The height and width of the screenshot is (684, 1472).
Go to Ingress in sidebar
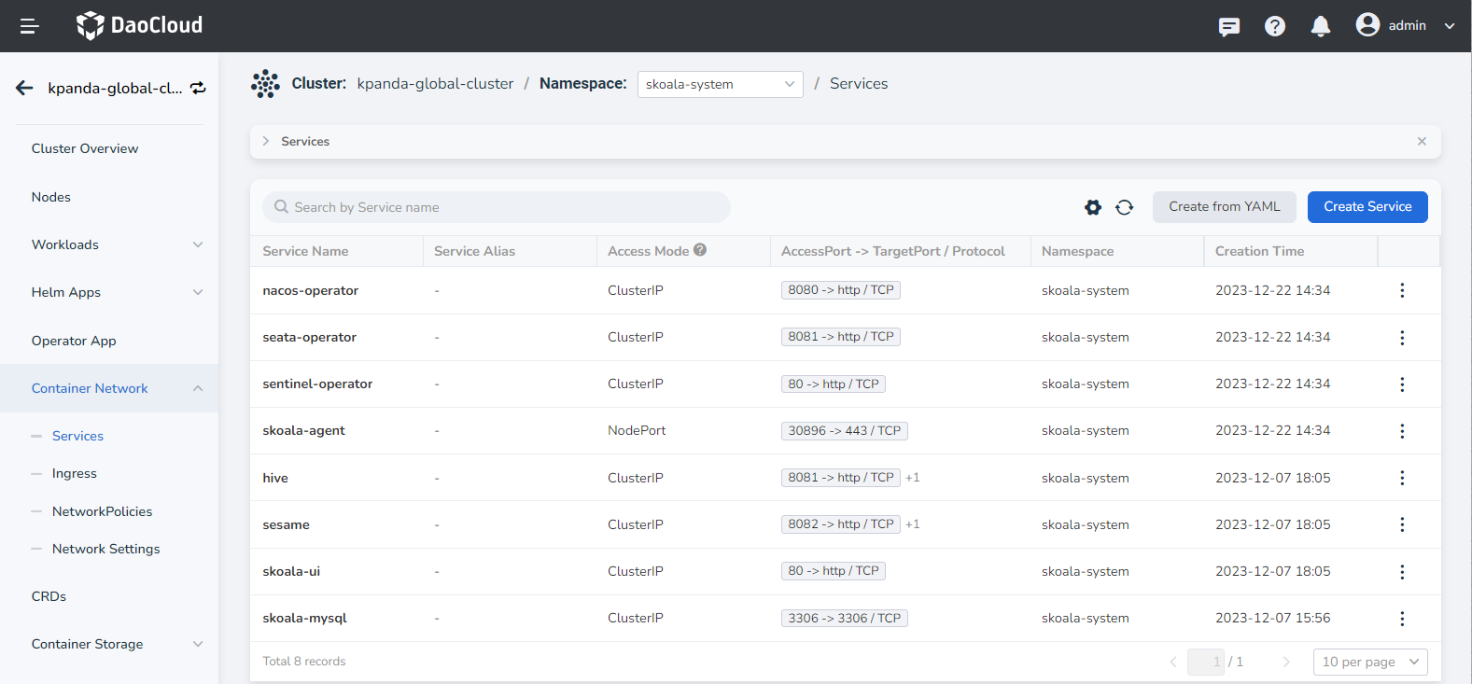coord(75,474)
